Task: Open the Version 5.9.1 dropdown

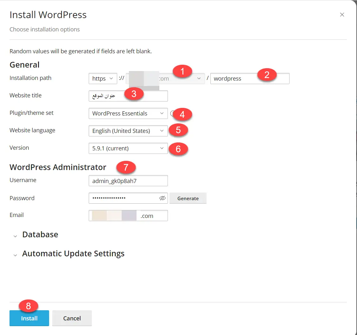Action: coord(128,148)
